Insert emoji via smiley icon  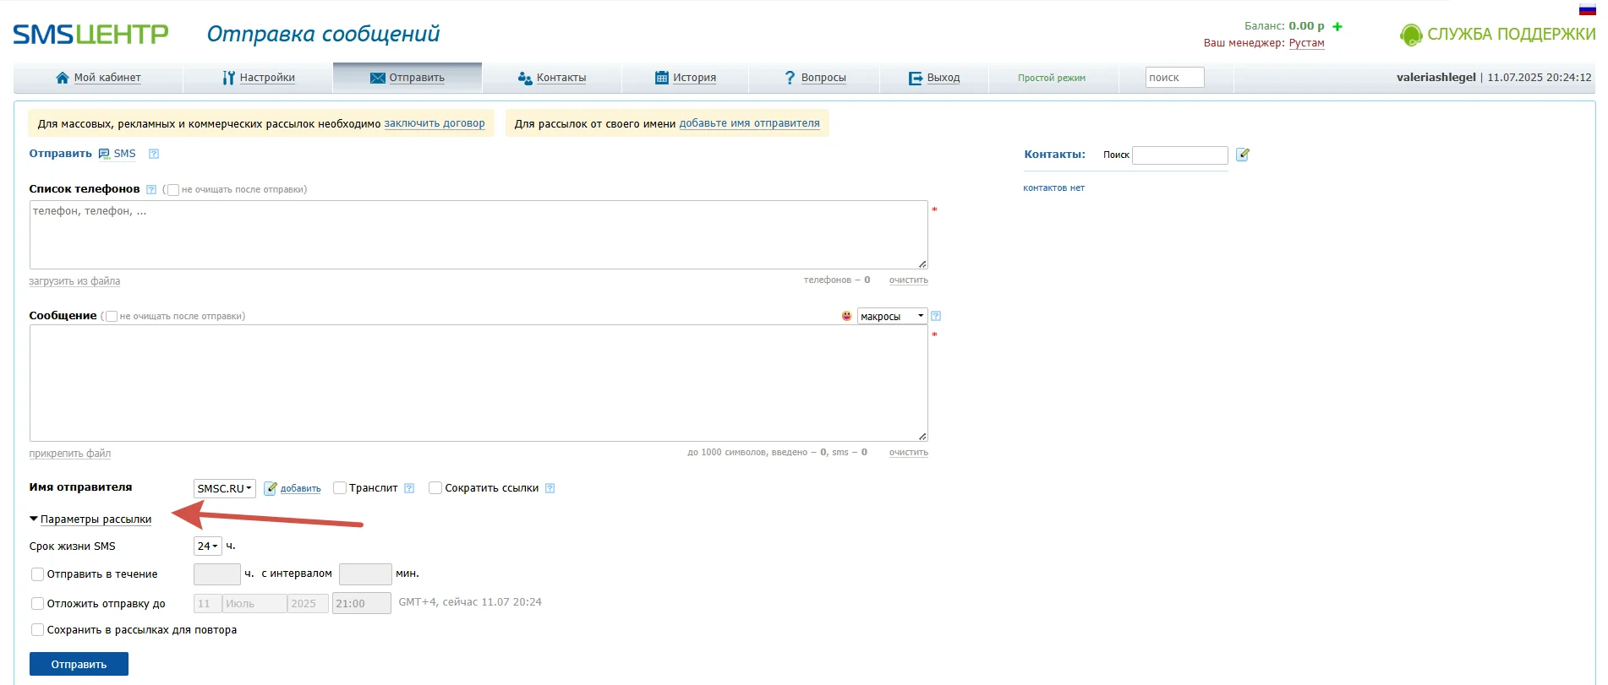coord(847,316)
